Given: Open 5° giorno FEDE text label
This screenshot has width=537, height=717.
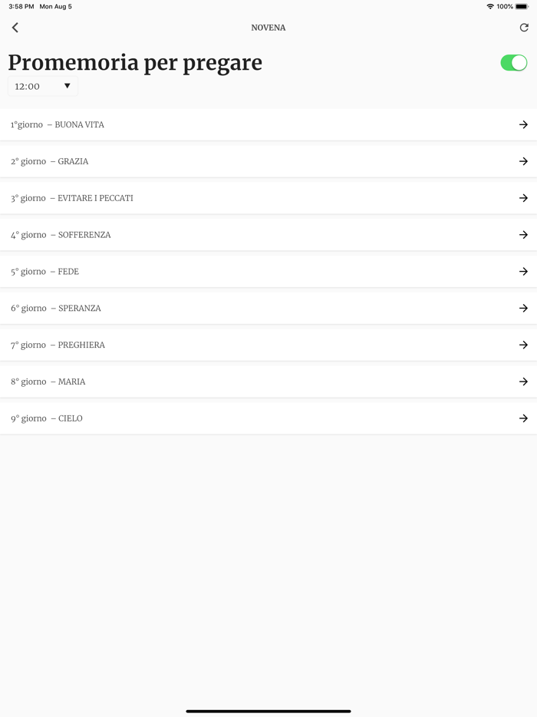Looking at the screenshot, I should point(45,272).
